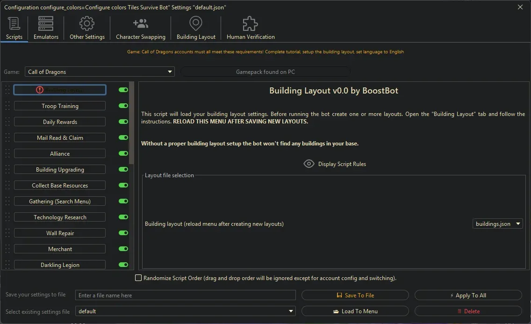Select the Wall Repair script entry

tap(59, 233)
